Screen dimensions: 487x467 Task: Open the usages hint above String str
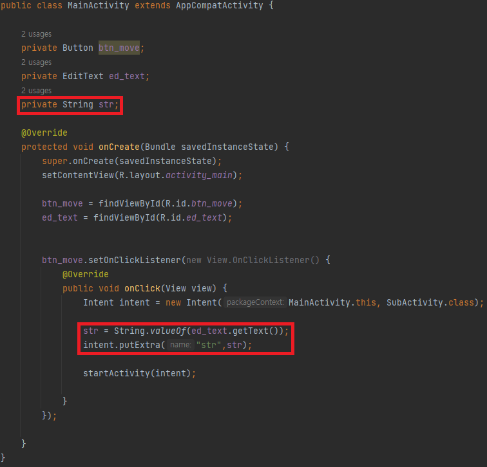pos(36,91)
